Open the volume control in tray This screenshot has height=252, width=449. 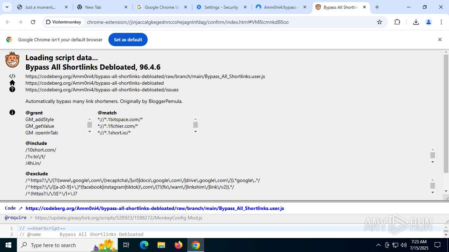coord(404,245)
